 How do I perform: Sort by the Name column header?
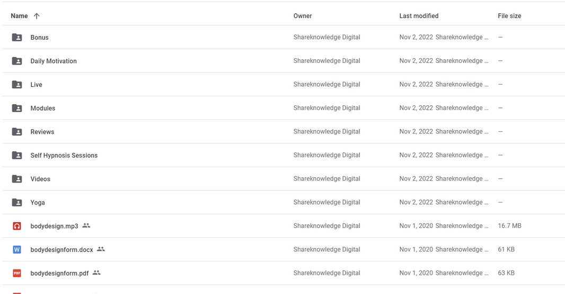tap(19, 16)
